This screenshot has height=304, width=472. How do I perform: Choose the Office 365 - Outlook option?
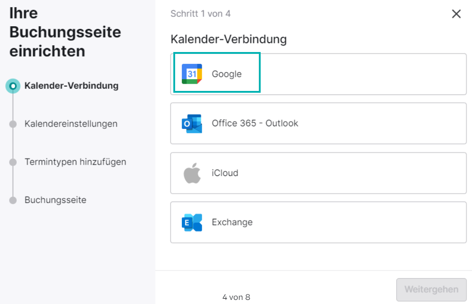pos(319,123)
